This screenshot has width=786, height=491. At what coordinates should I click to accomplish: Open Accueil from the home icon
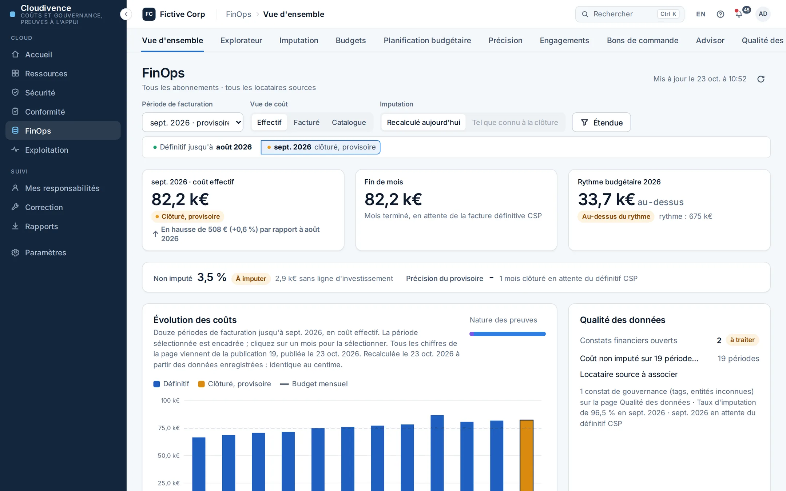pyautogui.click(x=15, y=54)
